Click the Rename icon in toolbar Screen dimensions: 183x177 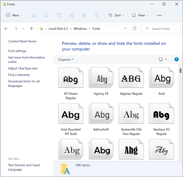[x=72, y=15]
